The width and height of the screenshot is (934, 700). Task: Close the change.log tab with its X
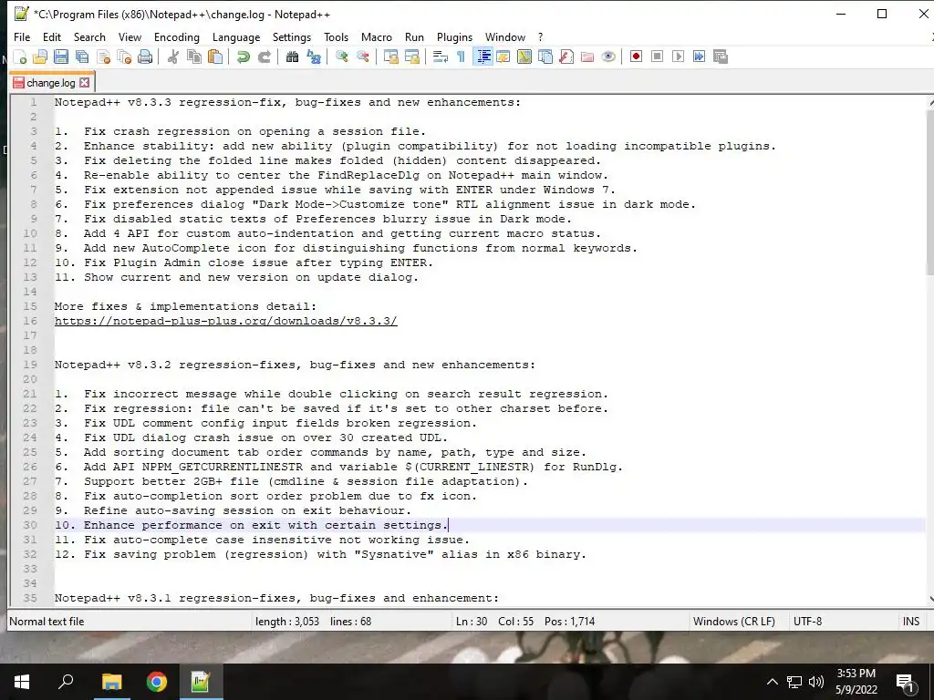pos(85,83)
